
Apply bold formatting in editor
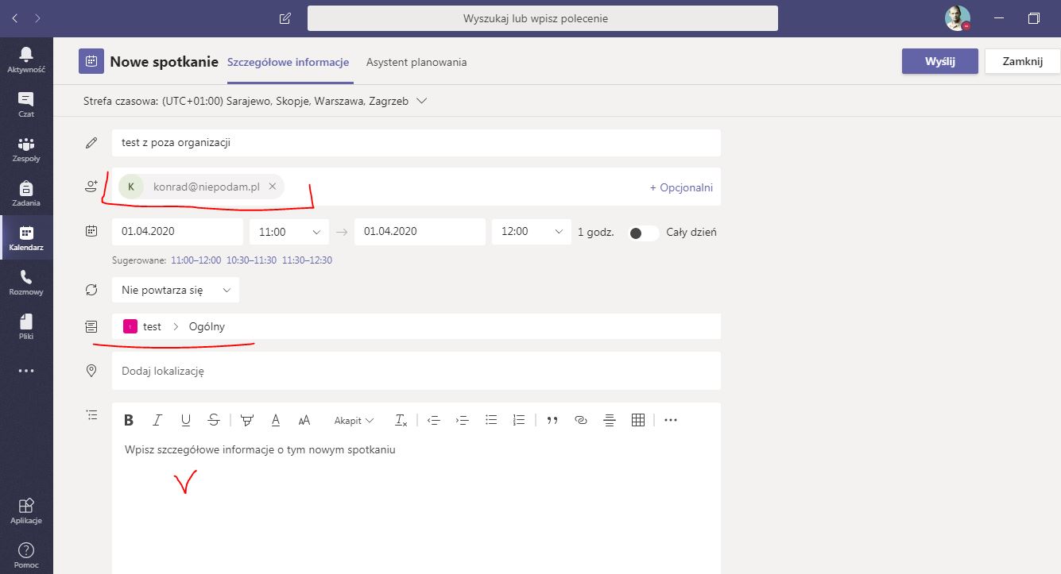pyautogui.click(x=129, y=421)
